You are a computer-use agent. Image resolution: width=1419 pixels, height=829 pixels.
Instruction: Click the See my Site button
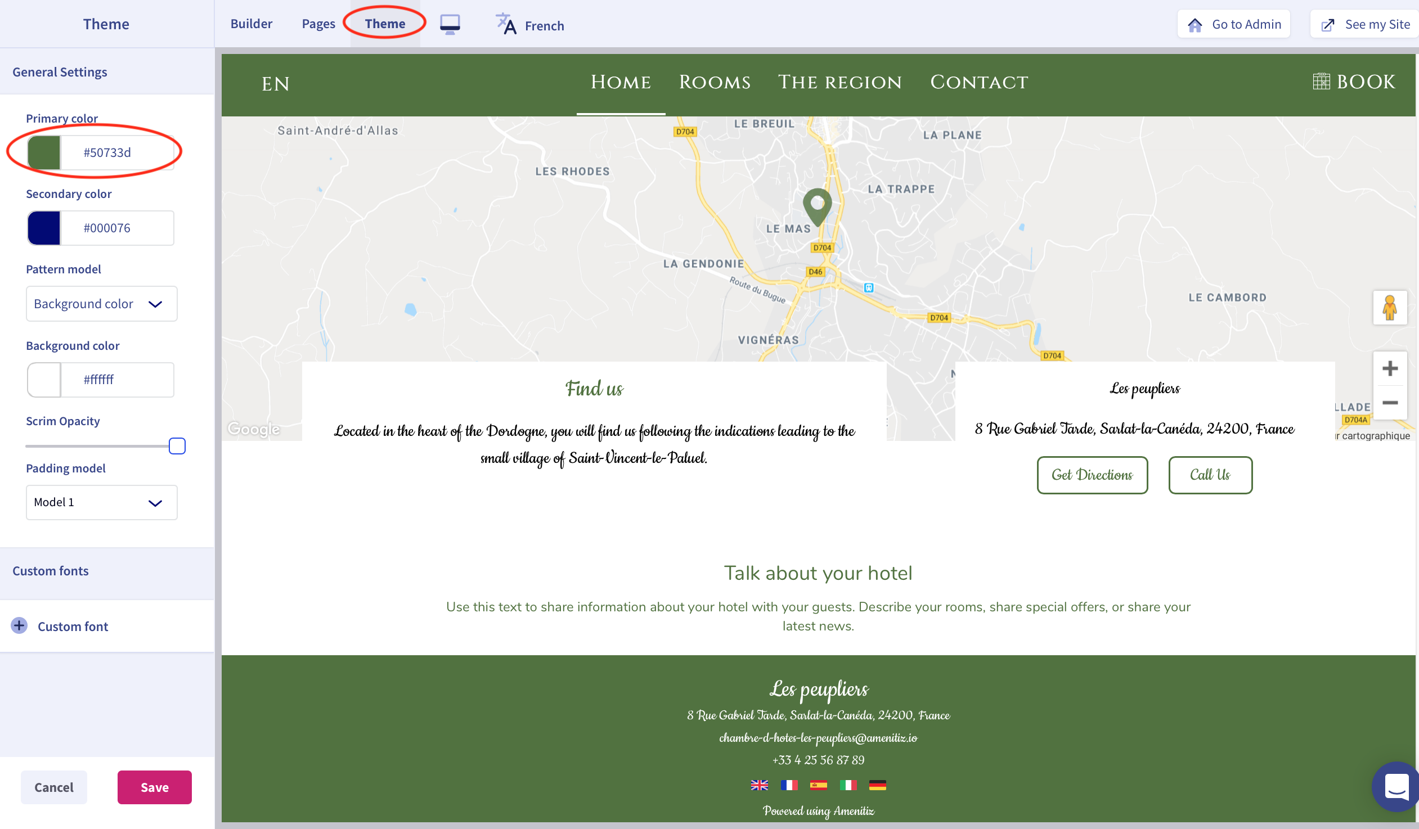[1366, 24]
